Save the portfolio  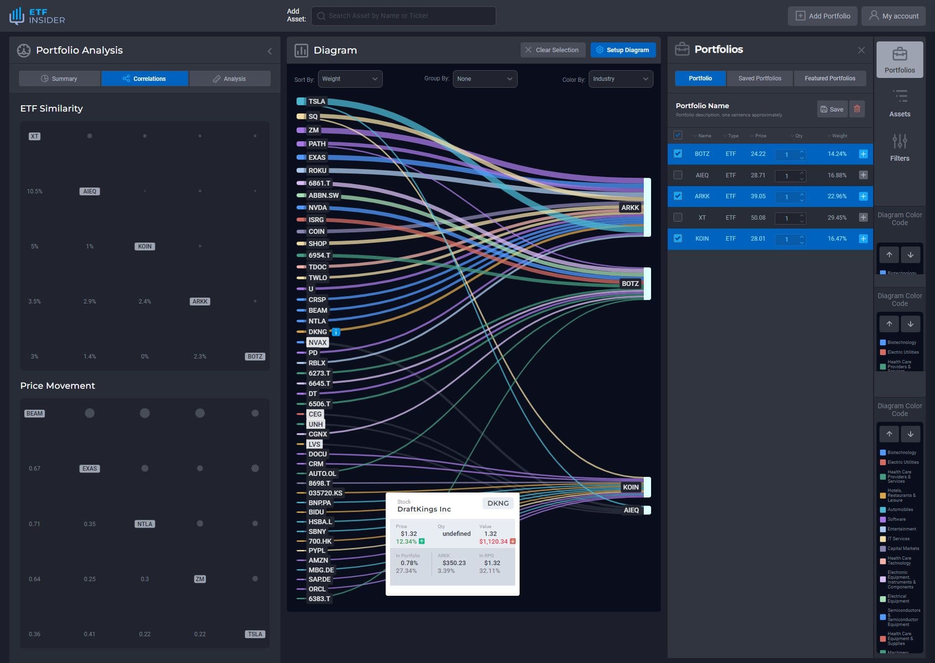click(832, 109)
